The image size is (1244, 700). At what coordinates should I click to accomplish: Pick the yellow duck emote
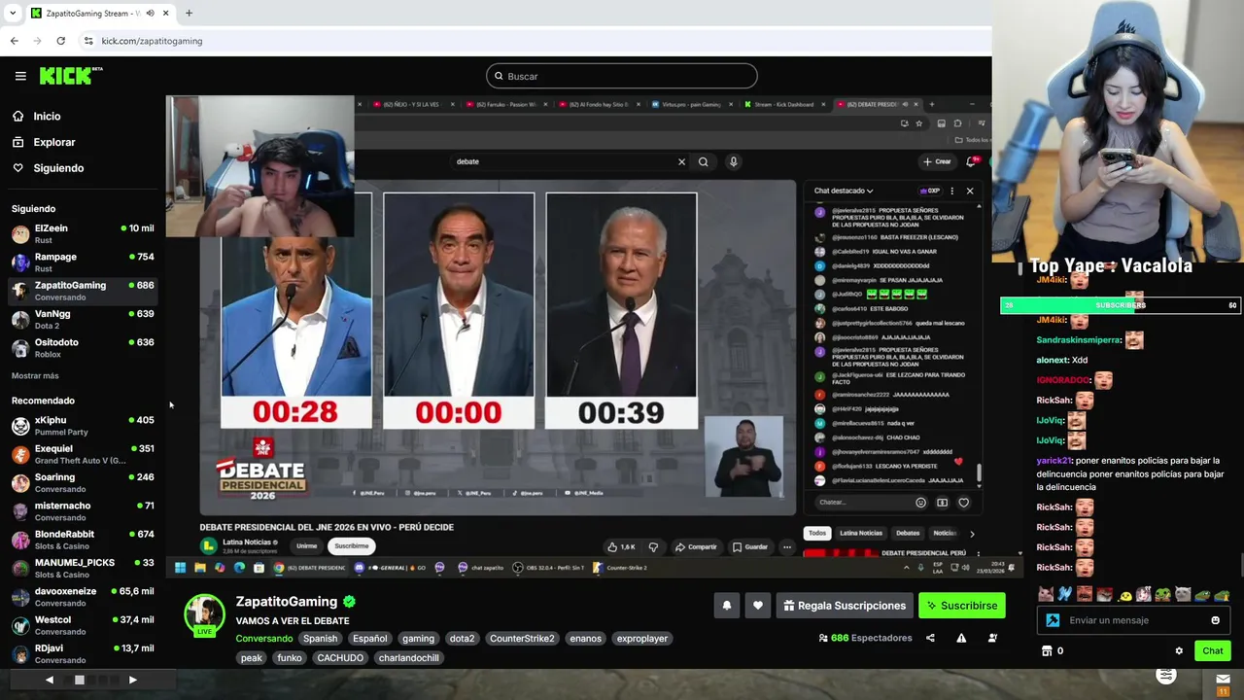[1124, 595]
